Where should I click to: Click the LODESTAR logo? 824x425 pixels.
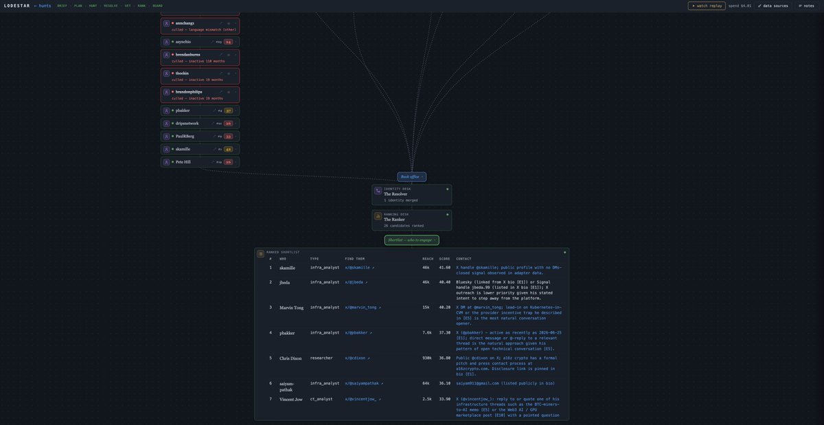[x=16, y=5]
